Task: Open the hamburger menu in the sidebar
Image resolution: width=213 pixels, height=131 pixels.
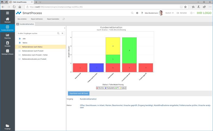Action: pos(7,13)
